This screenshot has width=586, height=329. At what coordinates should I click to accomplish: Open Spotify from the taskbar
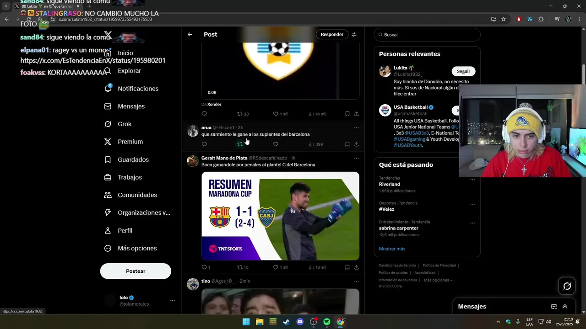pos(327,322)
